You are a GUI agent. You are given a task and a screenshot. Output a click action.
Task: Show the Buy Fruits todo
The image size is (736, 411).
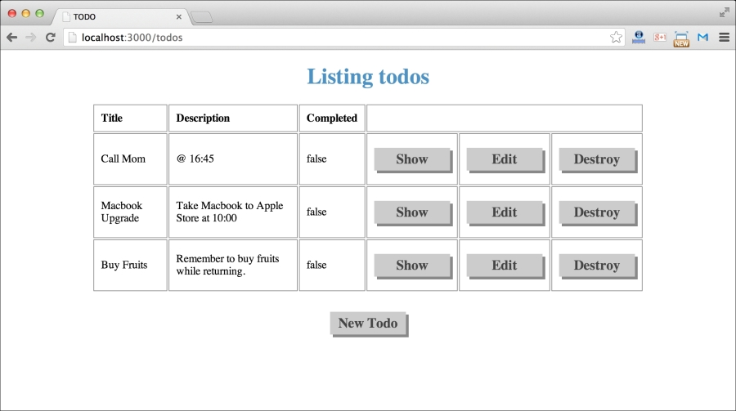pos(411,265)
